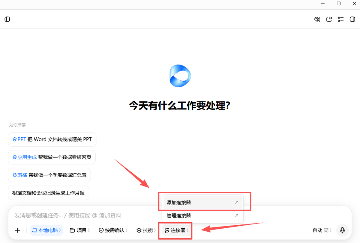
Task: Start voice input with microphone icon
Action: pyautogui.click(x=342, y=230)
